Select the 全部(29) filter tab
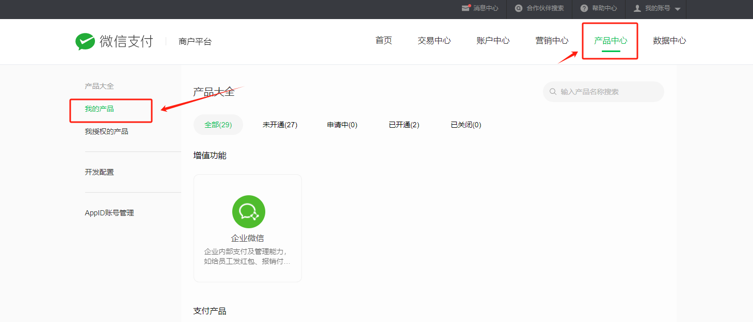 coord(218,125)
